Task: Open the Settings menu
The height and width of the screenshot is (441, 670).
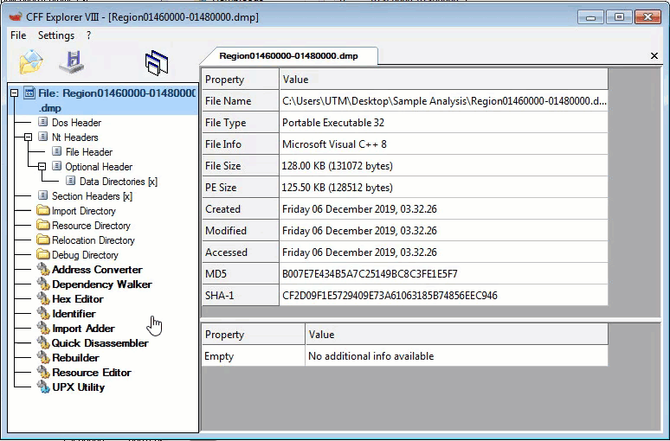Action: (x=56, y=35)
